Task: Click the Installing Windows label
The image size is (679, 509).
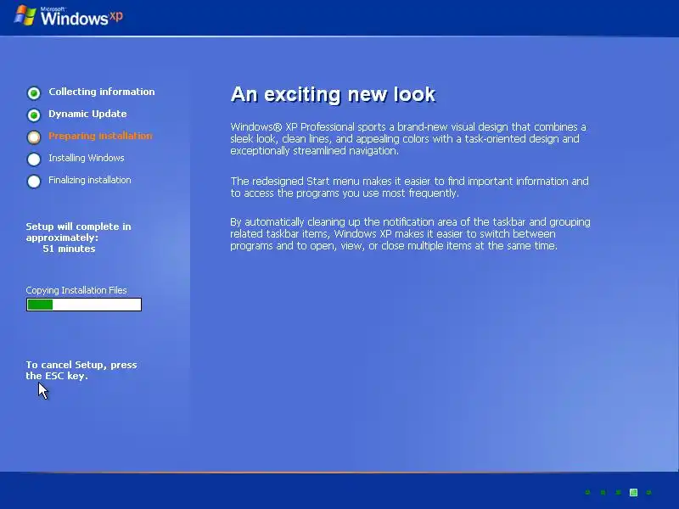Action: pyautogui.click(x=87, y=158)
